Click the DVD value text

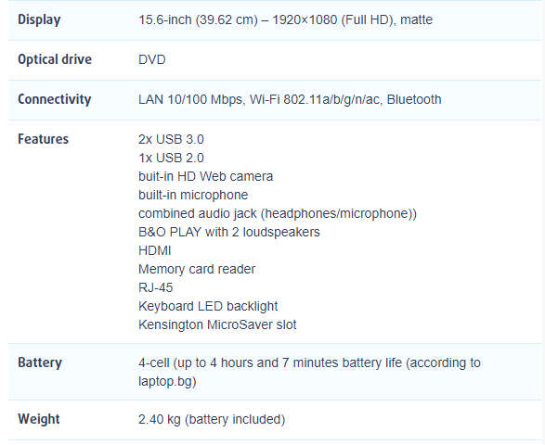(x=152, y=59)
